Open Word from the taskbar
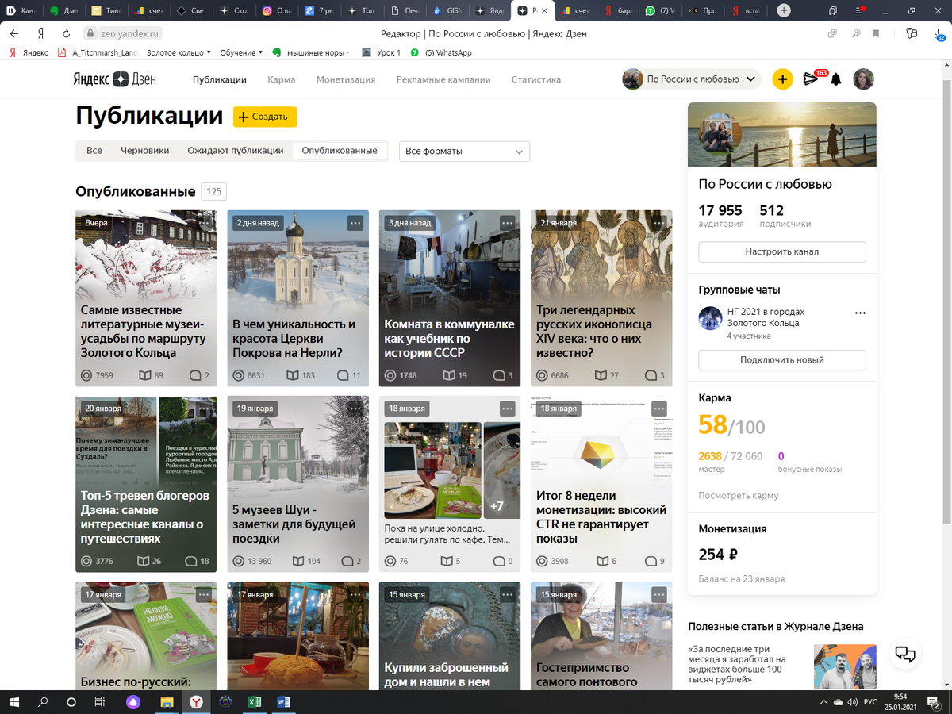The width and height of the screenshot is (952, 714). (x=283, y=702)
